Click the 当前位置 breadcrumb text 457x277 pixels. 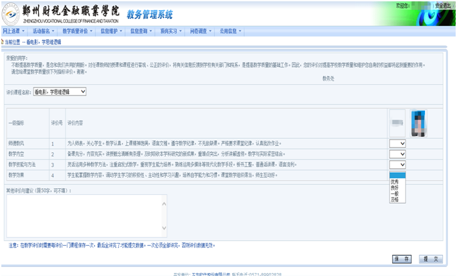point(12,42)
